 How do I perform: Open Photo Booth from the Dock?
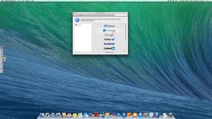click(x=96, y=115)
